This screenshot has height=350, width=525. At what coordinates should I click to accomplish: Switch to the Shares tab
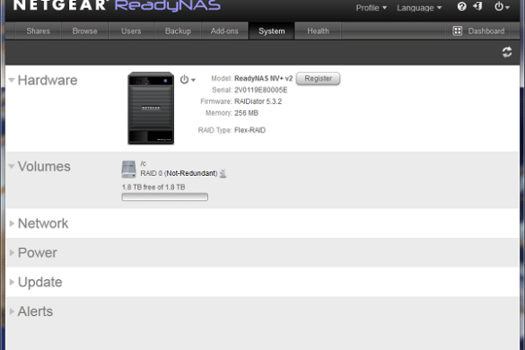point(39,31)
